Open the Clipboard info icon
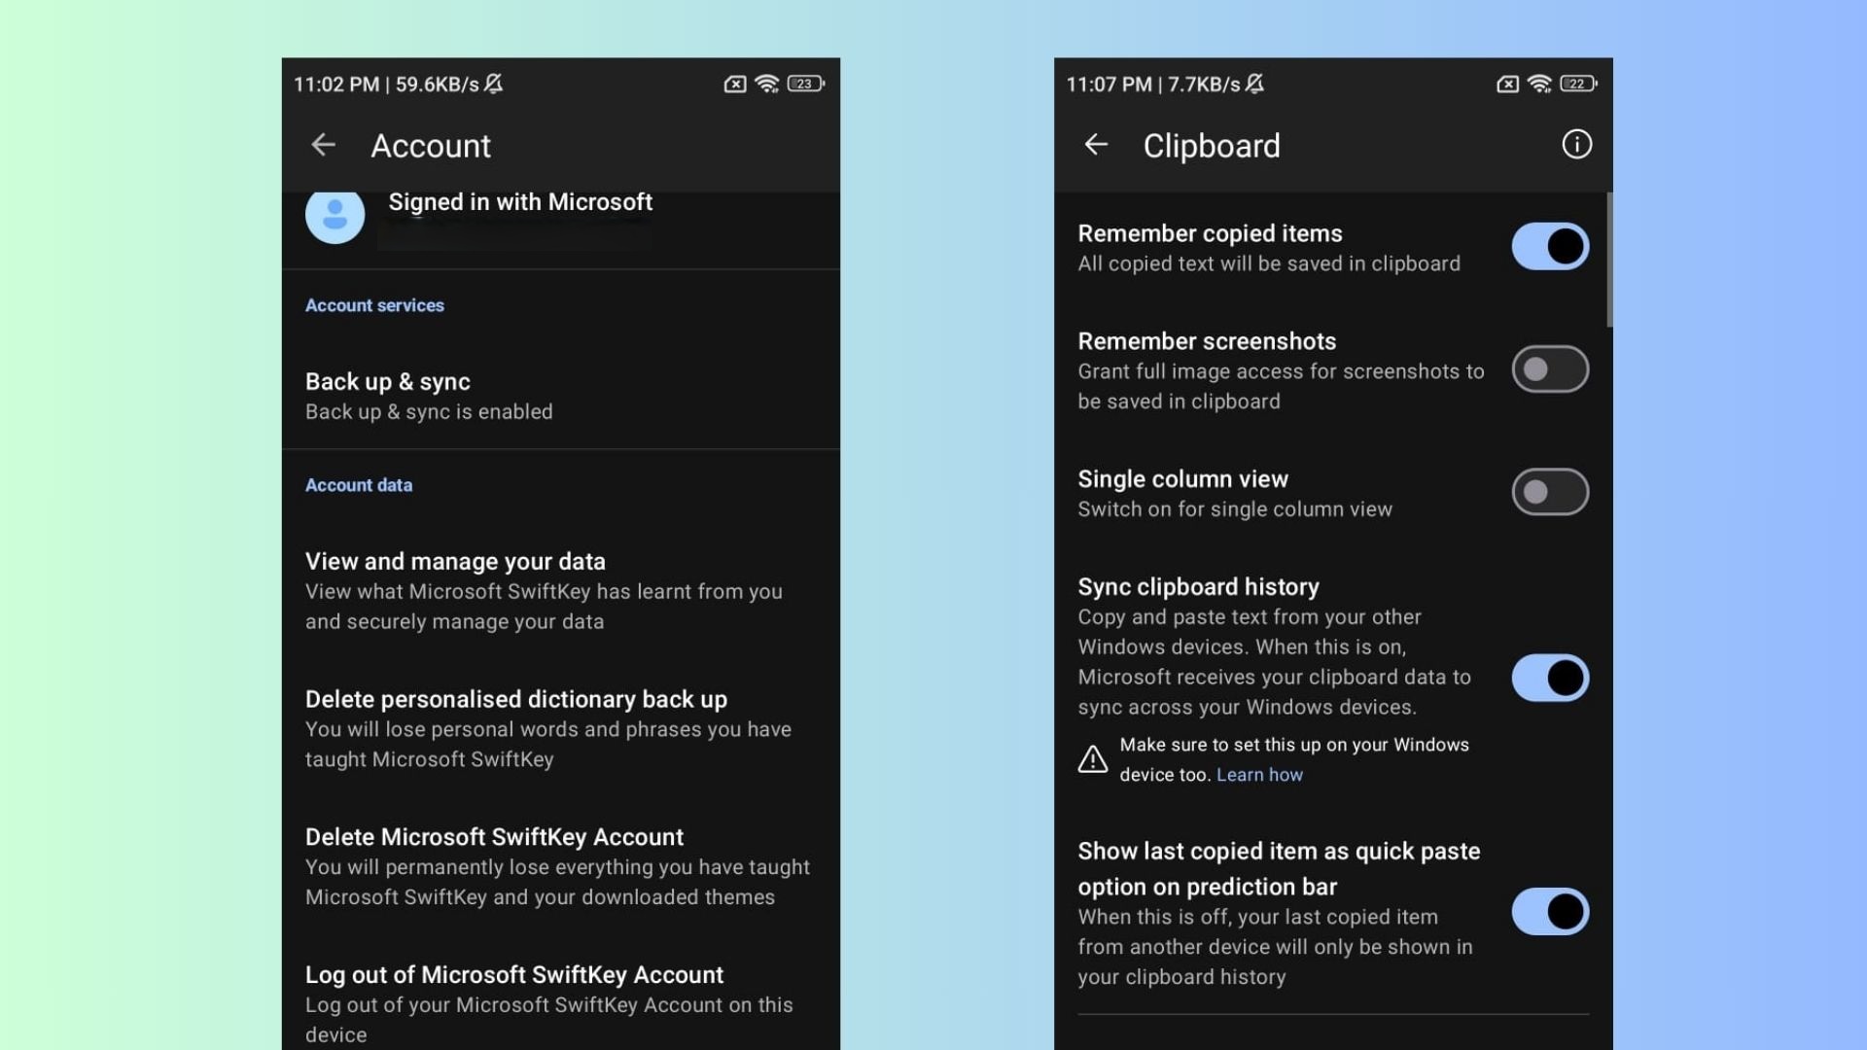 coord(1576,145)
